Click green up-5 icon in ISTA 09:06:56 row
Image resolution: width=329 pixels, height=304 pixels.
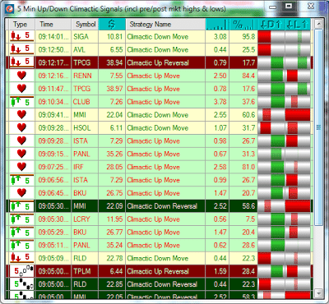[x=21, y=180]
